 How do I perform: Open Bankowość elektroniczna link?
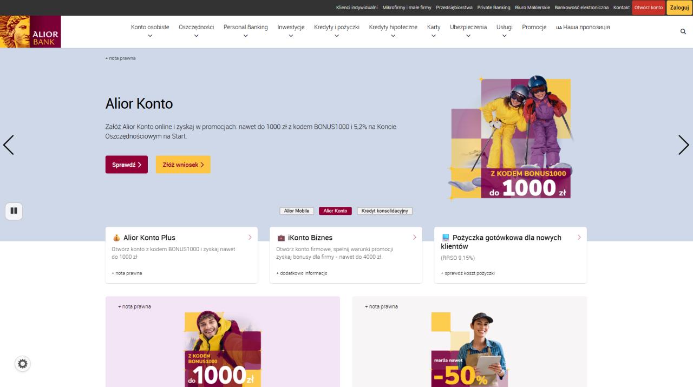pos(581,8)
